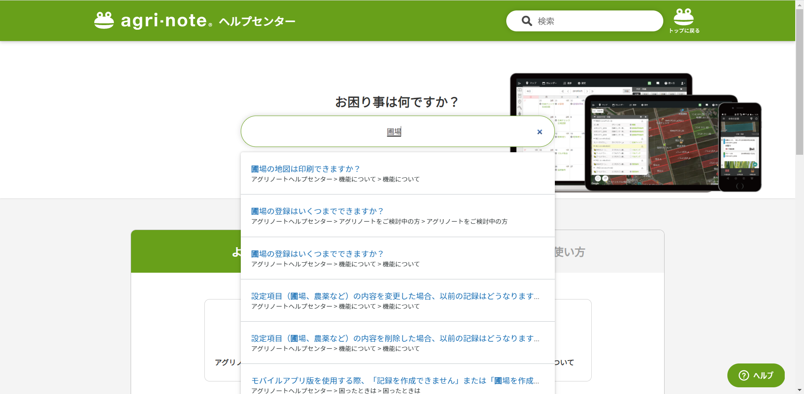Click the トップに戻る frog icon
Image resolution: width=804 pixels, height=394 pixels.
pos(684,17)
